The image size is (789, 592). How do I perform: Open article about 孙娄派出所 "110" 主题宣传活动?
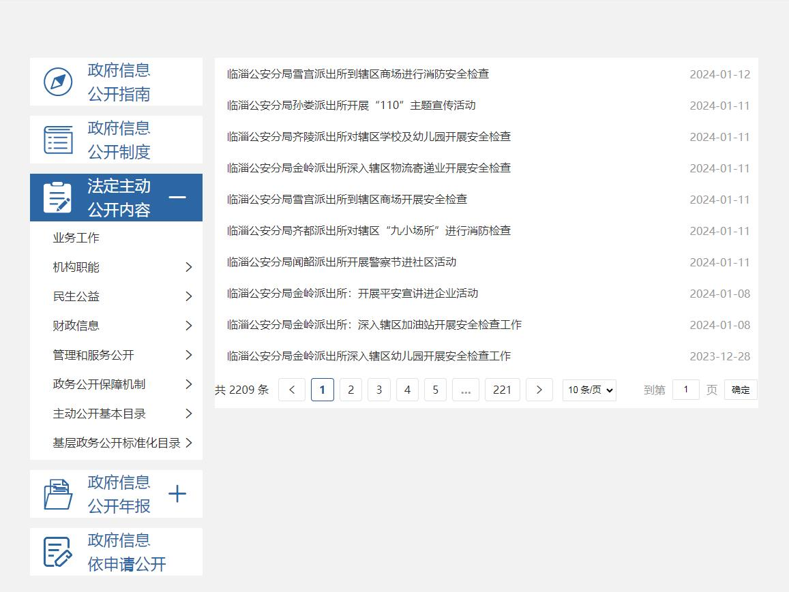click(351, 106)
